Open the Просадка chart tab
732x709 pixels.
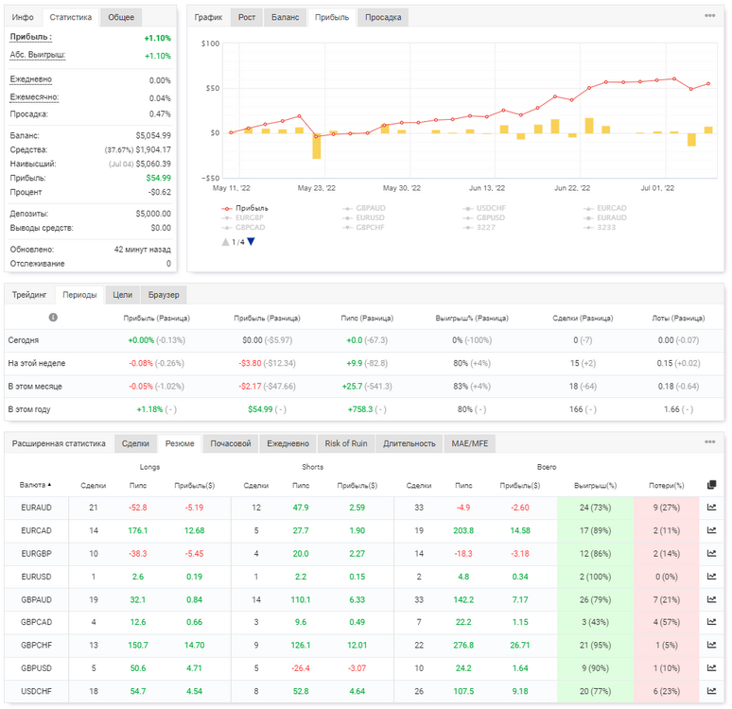383,17
